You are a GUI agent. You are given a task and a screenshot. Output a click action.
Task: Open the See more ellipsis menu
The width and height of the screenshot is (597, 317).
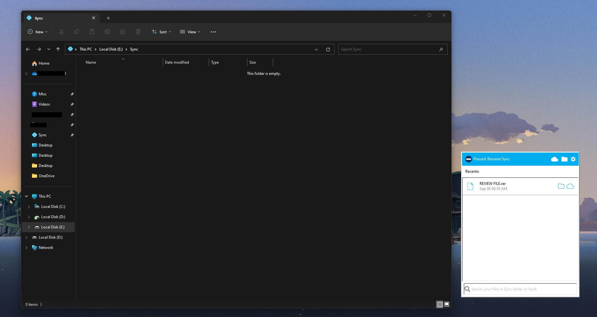213,32
